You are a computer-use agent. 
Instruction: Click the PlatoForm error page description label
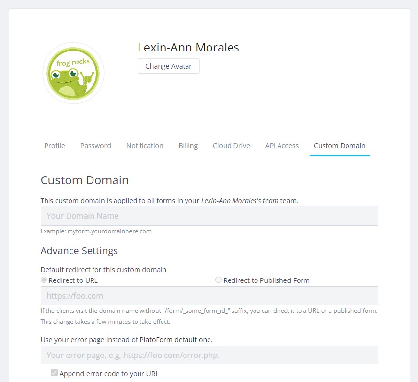126,339
